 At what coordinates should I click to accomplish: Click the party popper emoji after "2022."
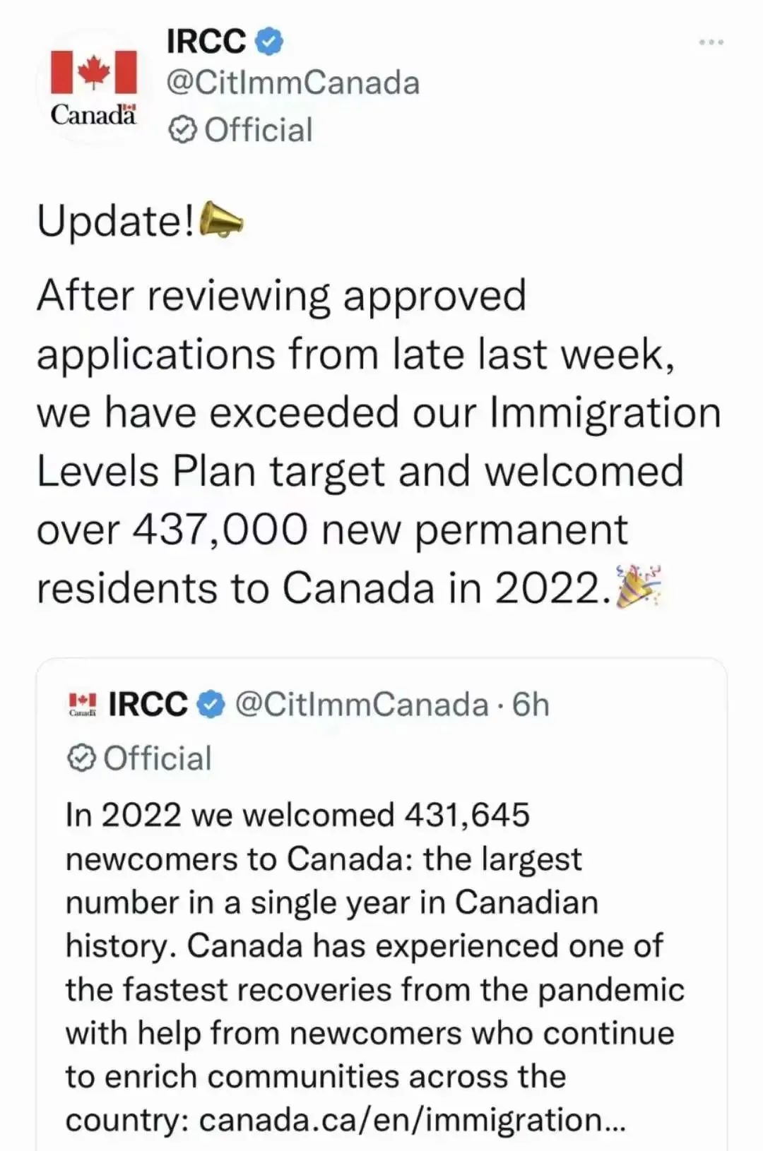tap(639, 587)
